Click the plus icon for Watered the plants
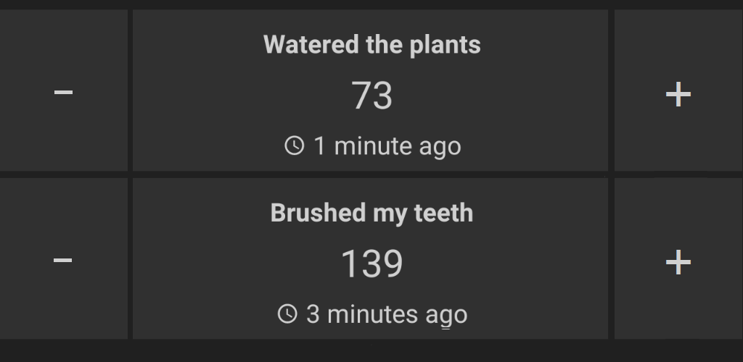Image resolution: width=743 pixels, height=362 pixels. (x=678, y=93)
